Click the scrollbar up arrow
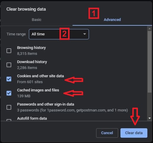Screen dimensions: 153x143 point(149,29)
